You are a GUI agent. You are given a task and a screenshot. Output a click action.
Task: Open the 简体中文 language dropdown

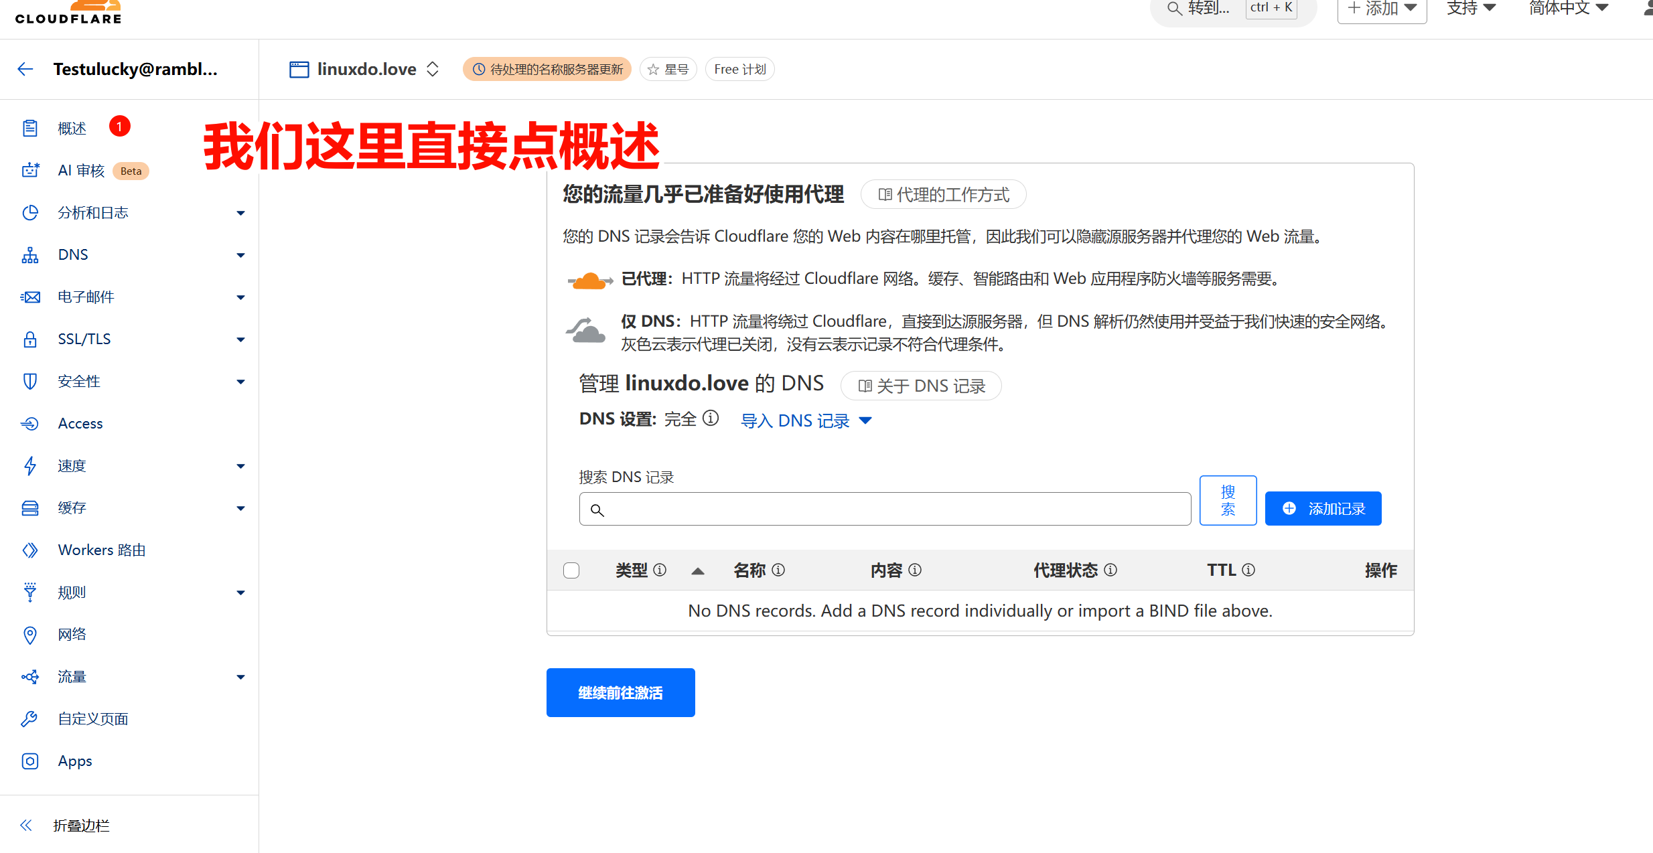tap(1569, 9)
